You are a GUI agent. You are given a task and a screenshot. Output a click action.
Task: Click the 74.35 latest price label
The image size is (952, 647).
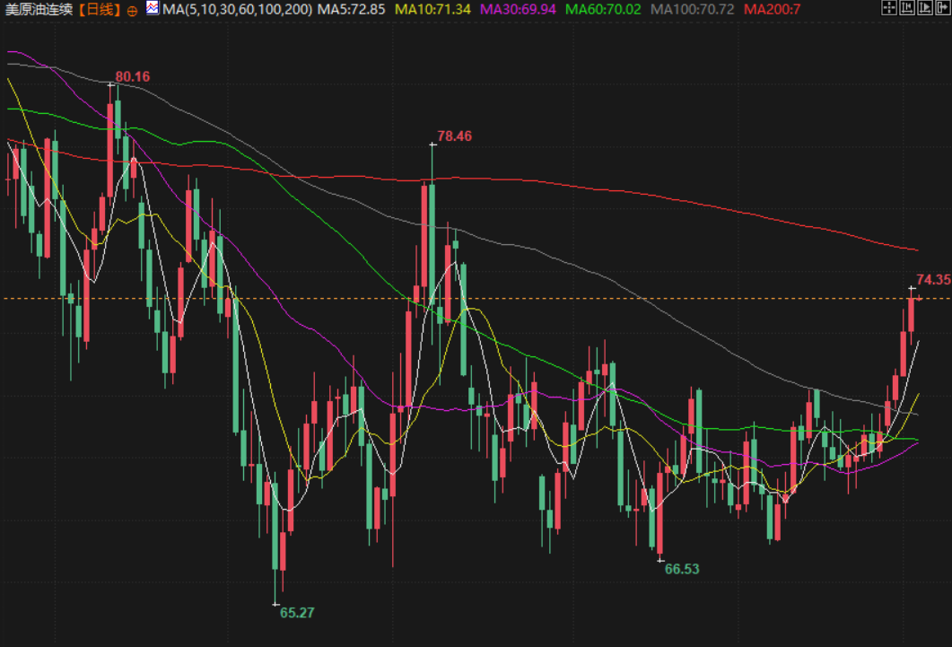click(x=932, y=280)
